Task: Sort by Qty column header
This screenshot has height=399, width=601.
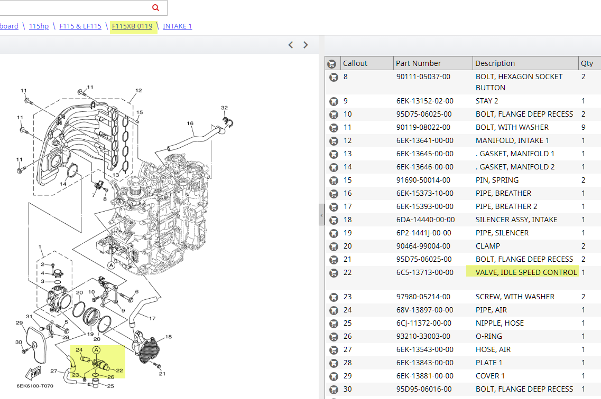Action: [x=589, y=63]
